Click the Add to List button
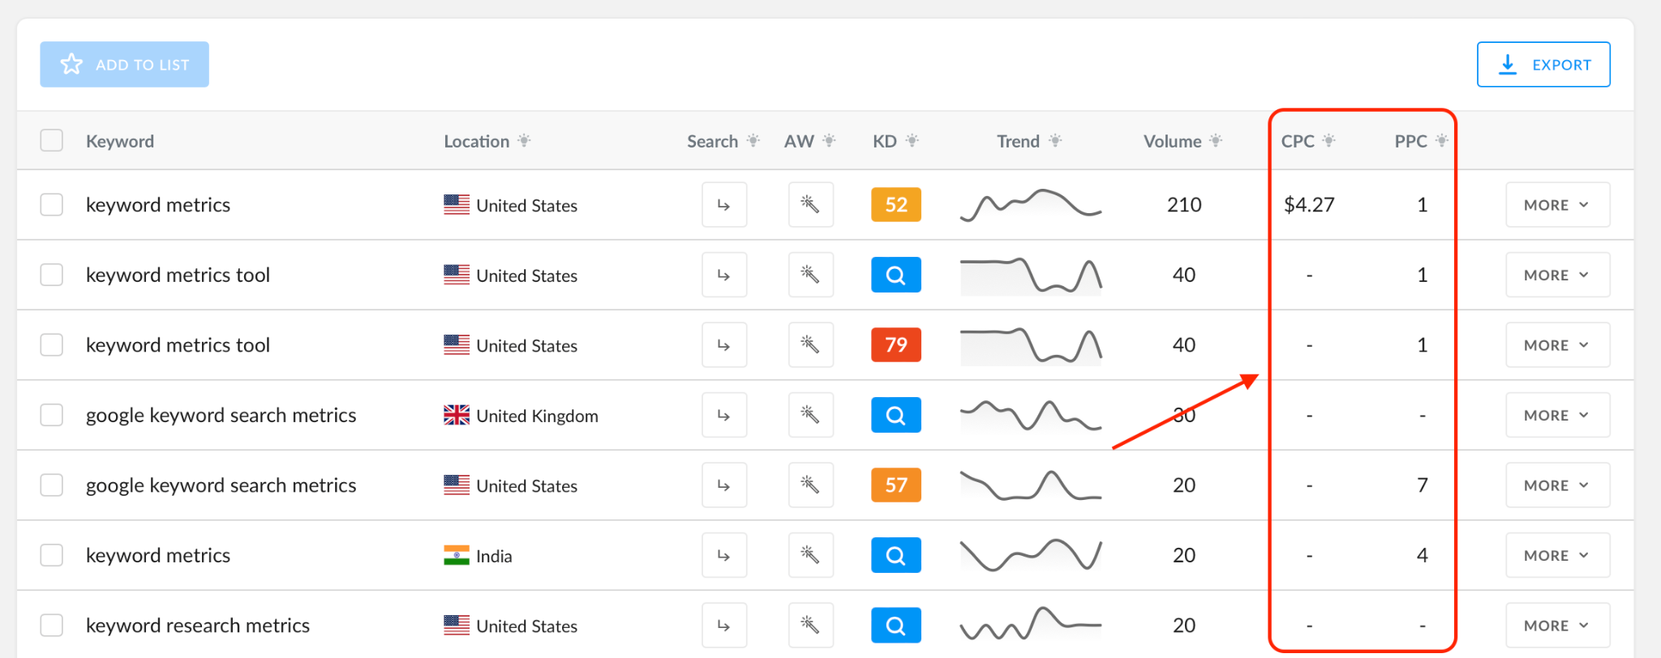 pos(125,64)
